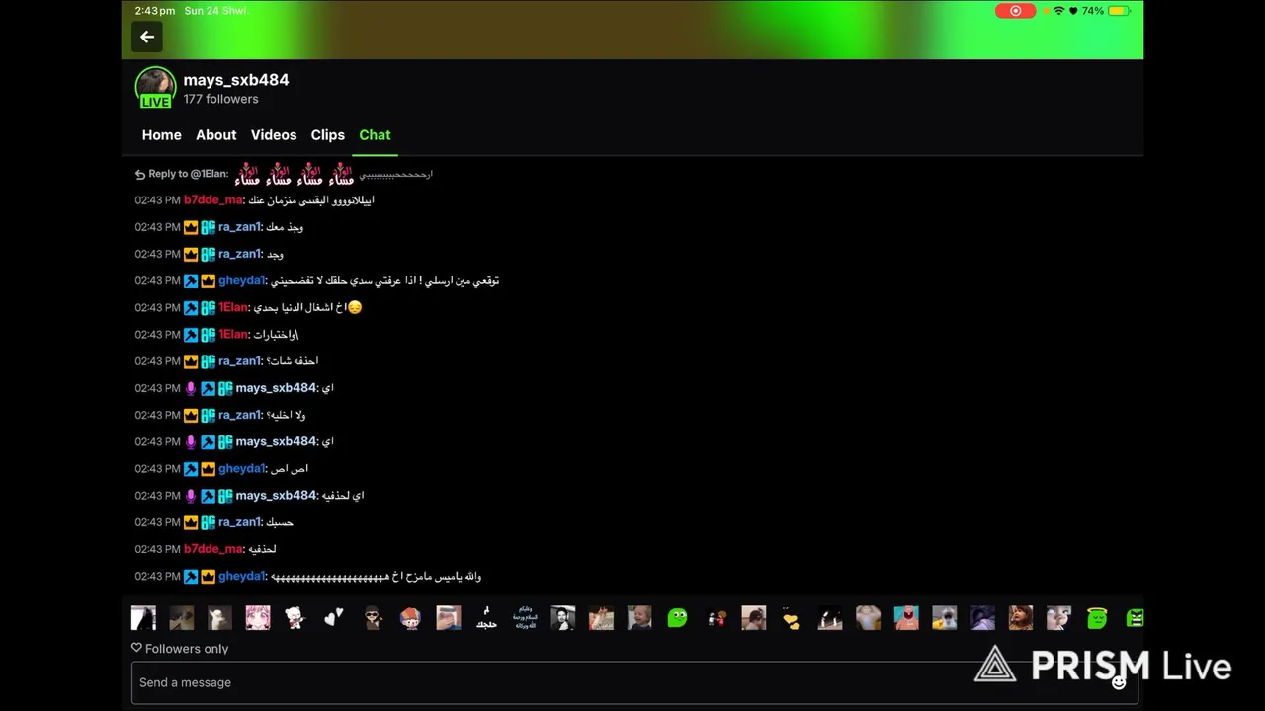This screenshot has width=1265, height=711.
Task: Click the message text 'ولا اخليه؟'
Action: [286, 416]
